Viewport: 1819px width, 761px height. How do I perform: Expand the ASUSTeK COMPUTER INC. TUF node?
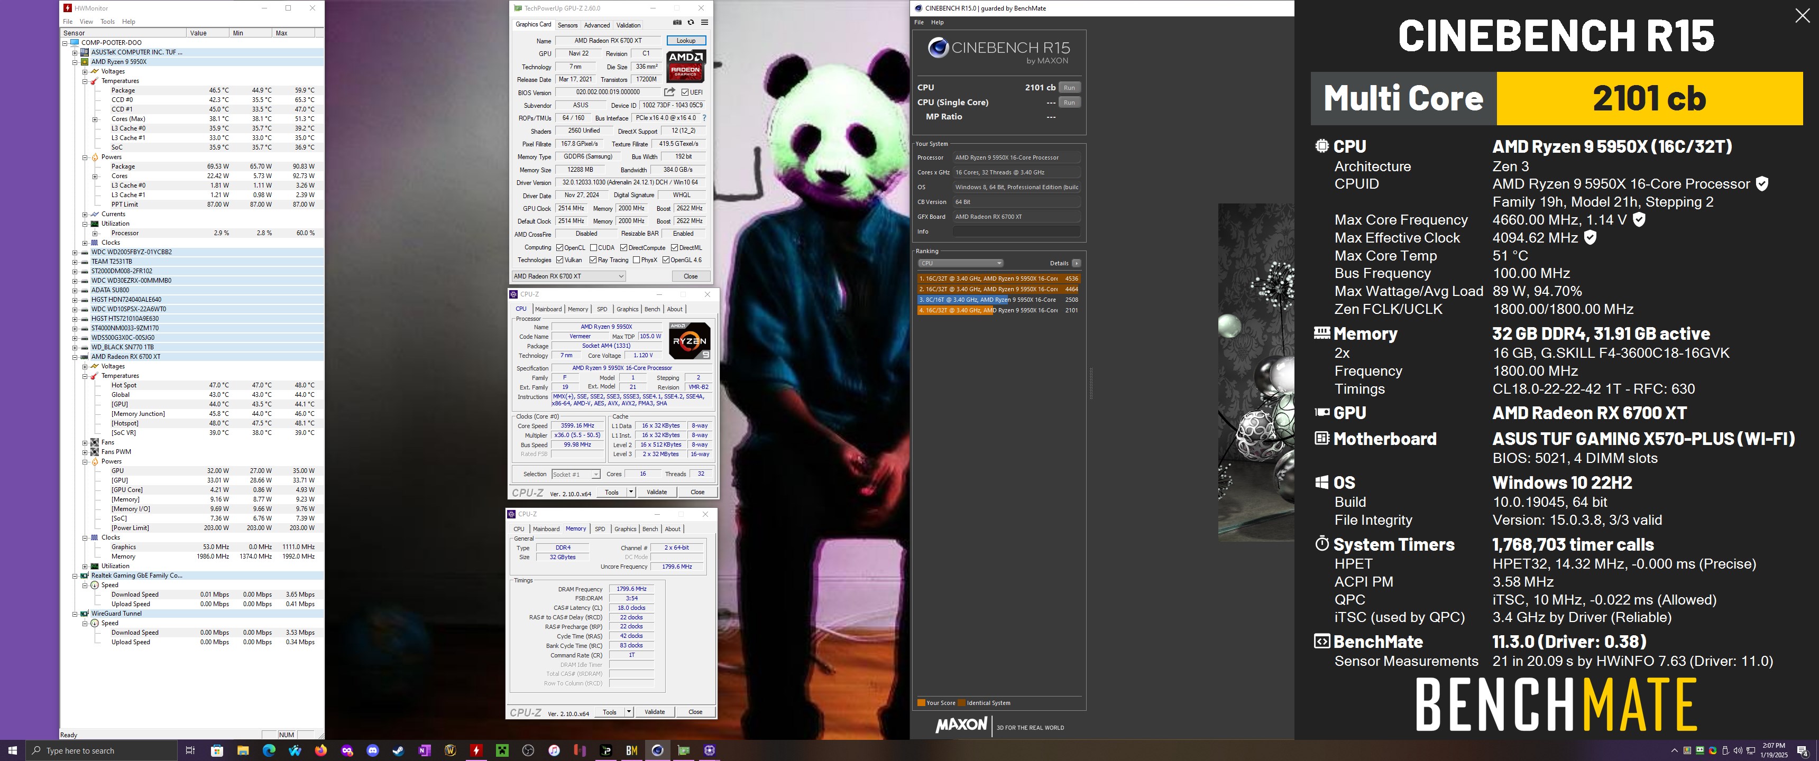[75, 52]
